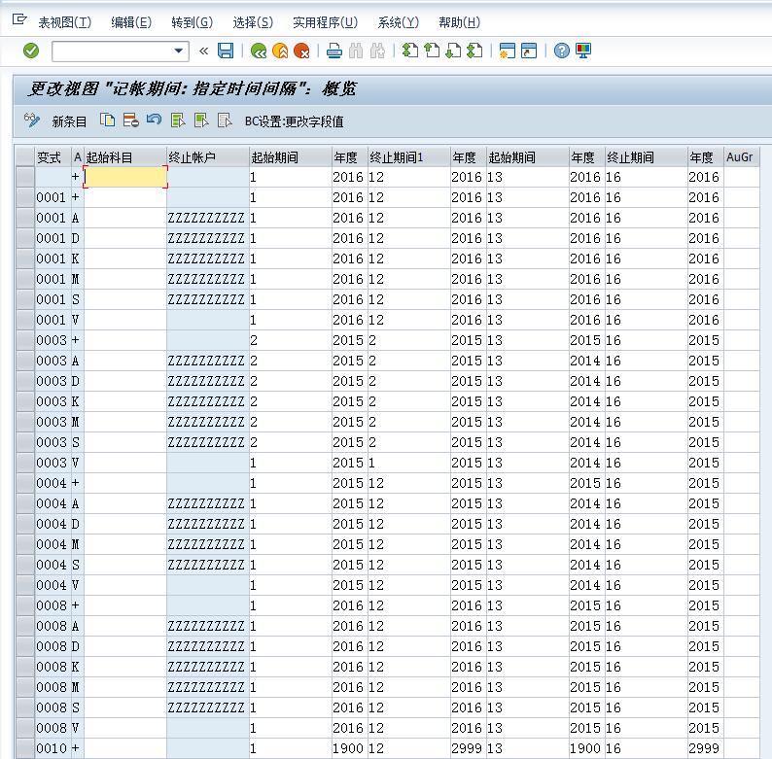Click the Save floppy disk icon

226,51
